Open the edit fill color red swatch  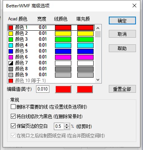[x=85, y=89]
